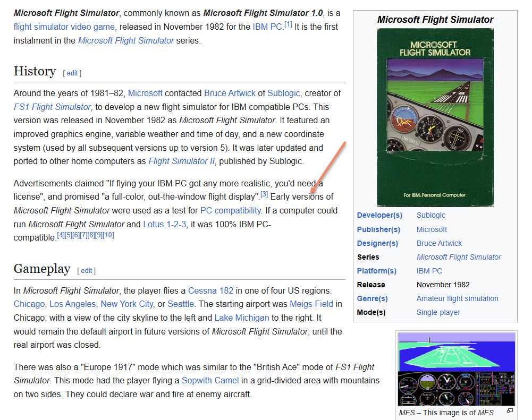Open the Los Angeles link
Viewport: 532px width, 420px height.
pyautogui.click(x=73, y=304)
